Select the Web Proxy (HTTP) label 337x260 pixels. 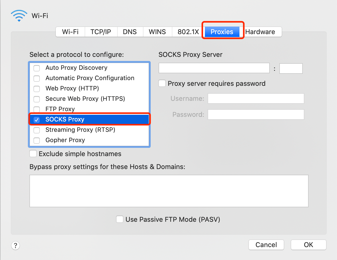click(72, 88)
